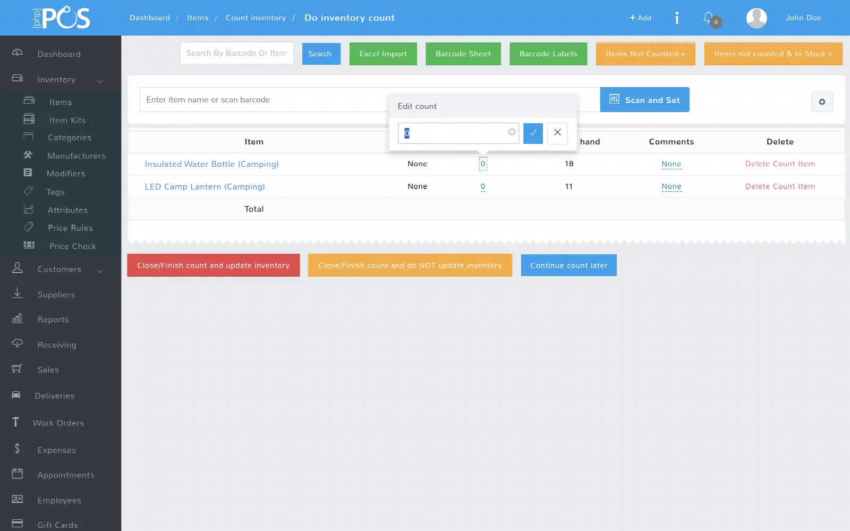The image size is (850, 531).
Task: Edit comment for Insulated Water Bottle
Action: tap(671, 164)
